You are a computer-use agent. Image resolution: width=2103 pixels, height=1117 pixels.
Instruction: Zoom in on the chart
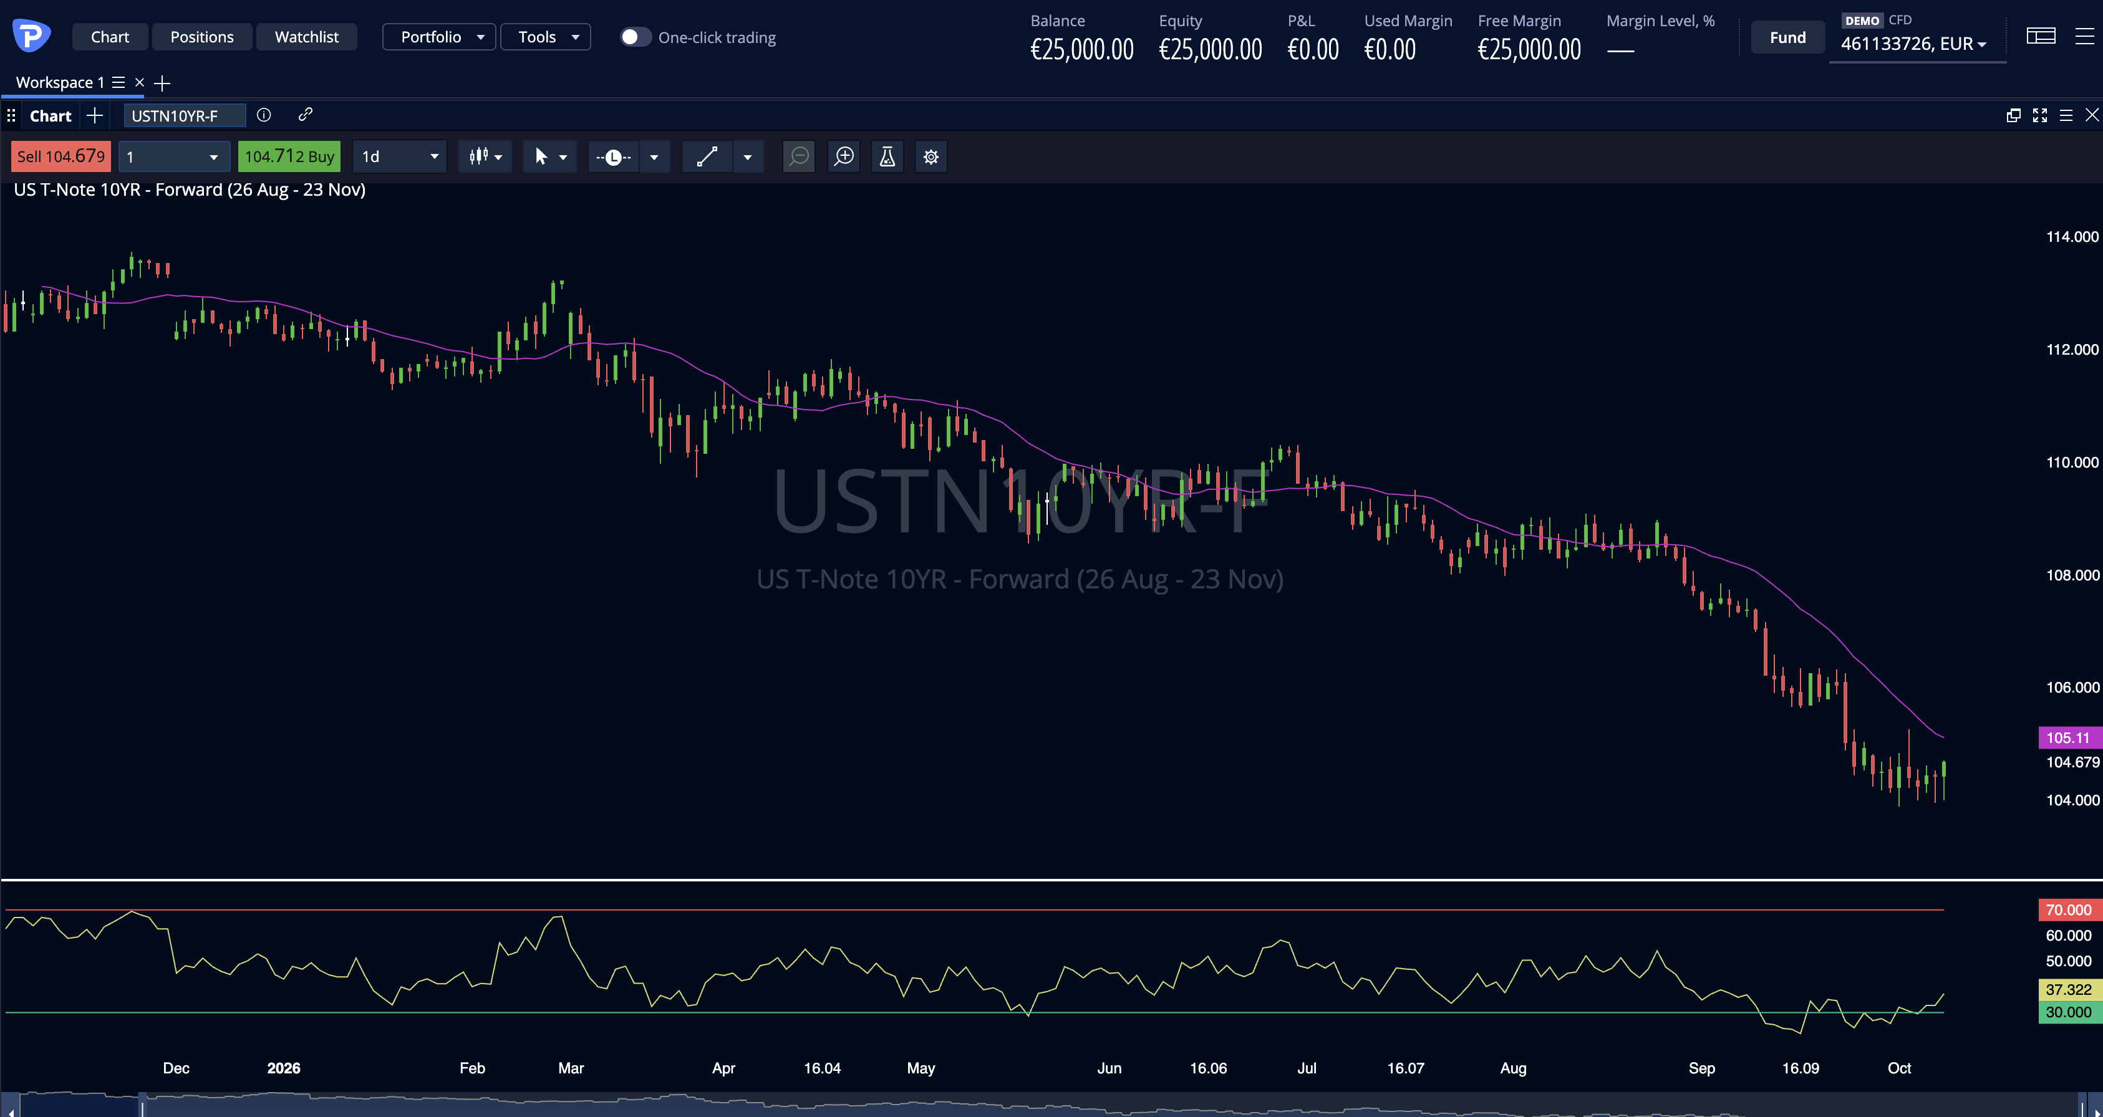coord(844,156)
